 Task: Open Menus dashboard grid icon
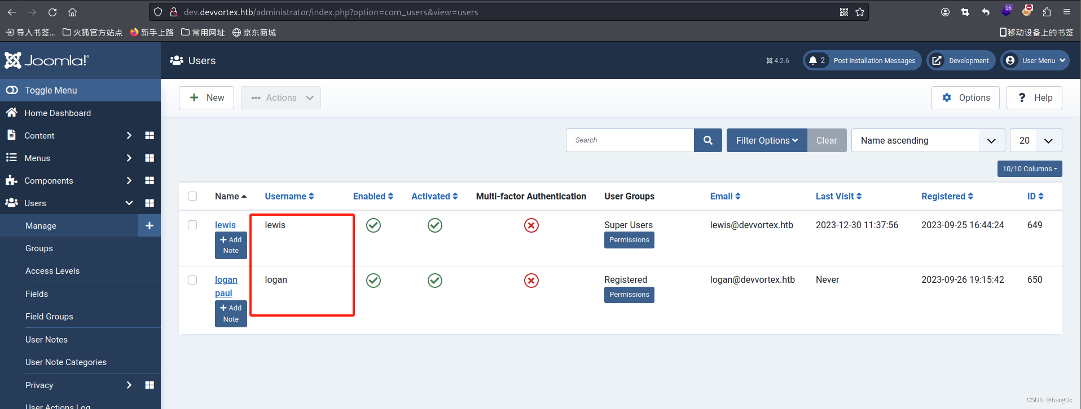[x=150, y=158]
